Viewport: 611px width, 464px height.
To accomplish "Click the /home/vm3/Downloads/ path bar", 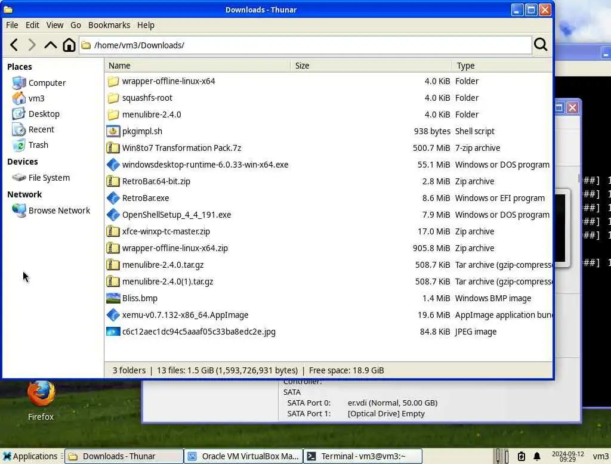I will point(305,45).
